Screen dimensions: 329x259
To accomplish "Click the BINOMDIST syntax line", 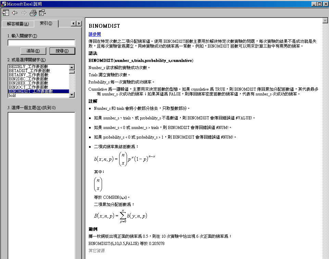I will tap(141, 61).
